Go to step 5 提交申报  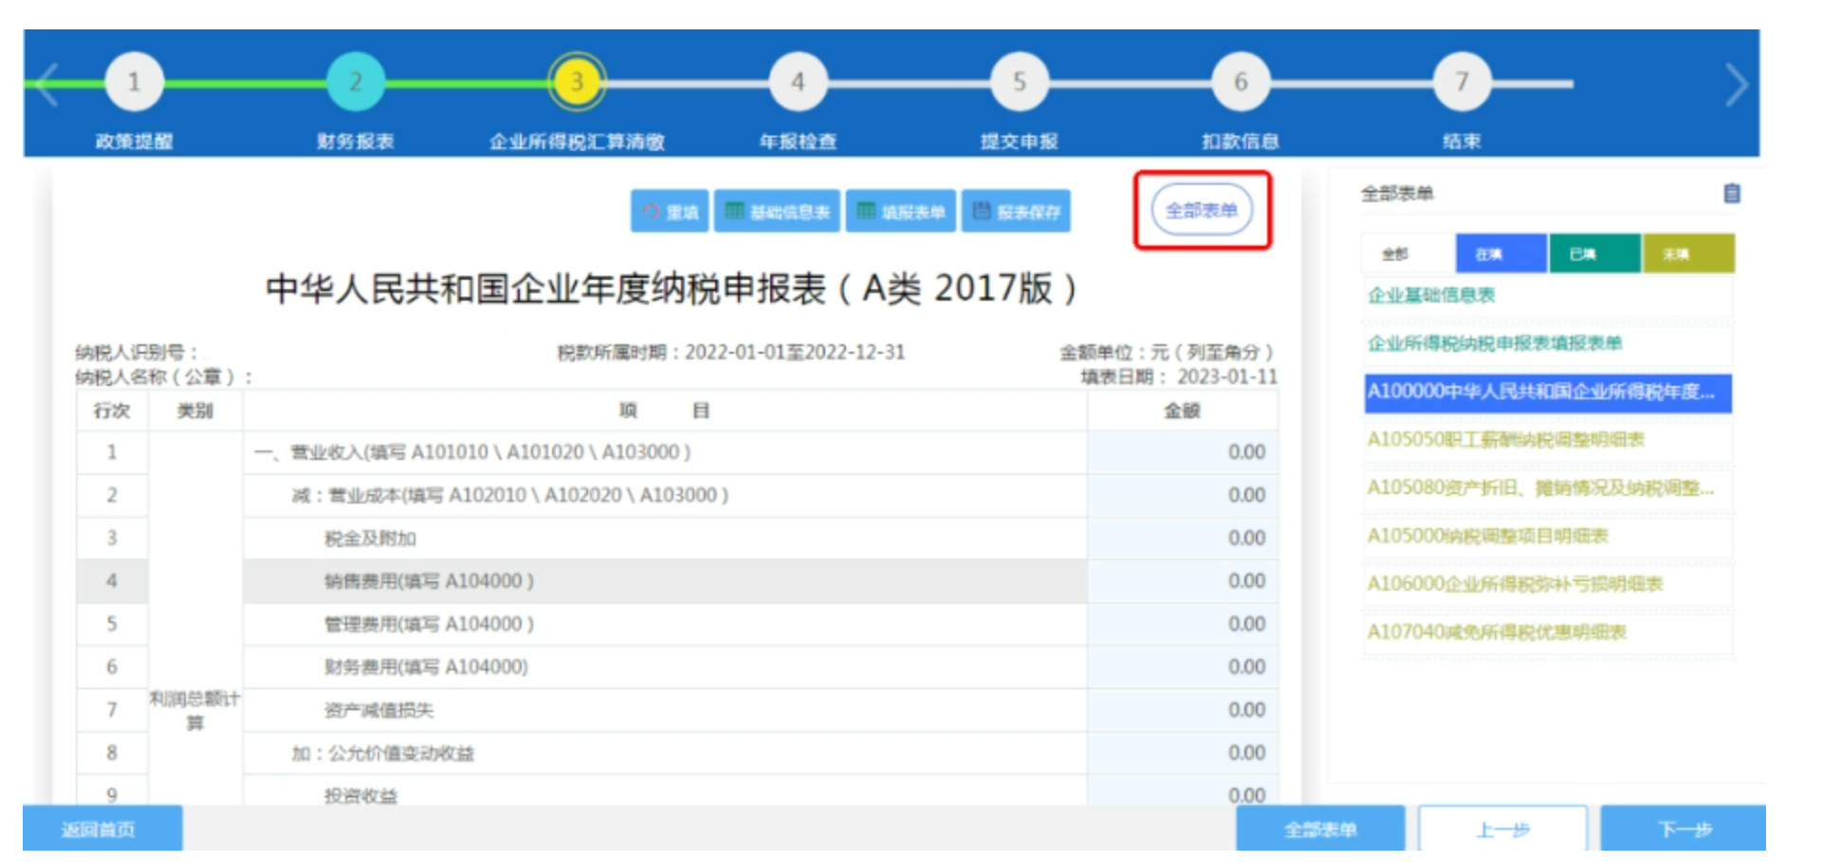click(x=1020, y=83)
